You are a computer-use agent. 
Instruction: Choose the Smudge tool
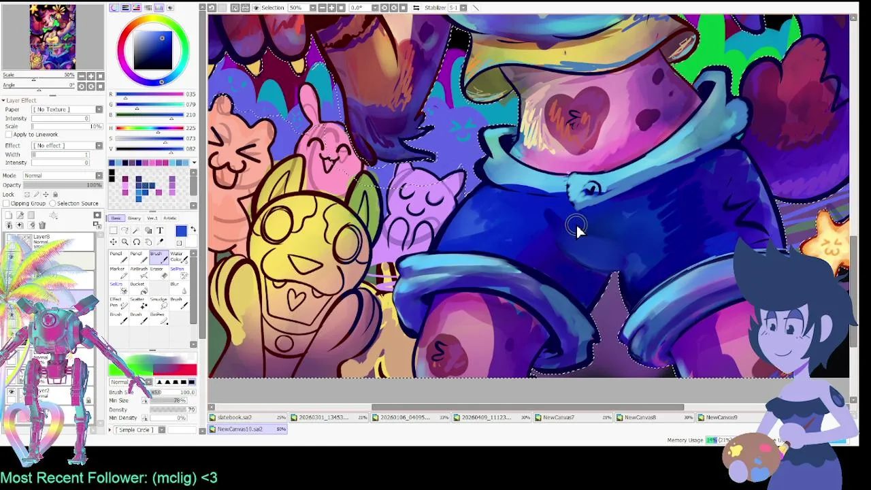coord(159,304)
